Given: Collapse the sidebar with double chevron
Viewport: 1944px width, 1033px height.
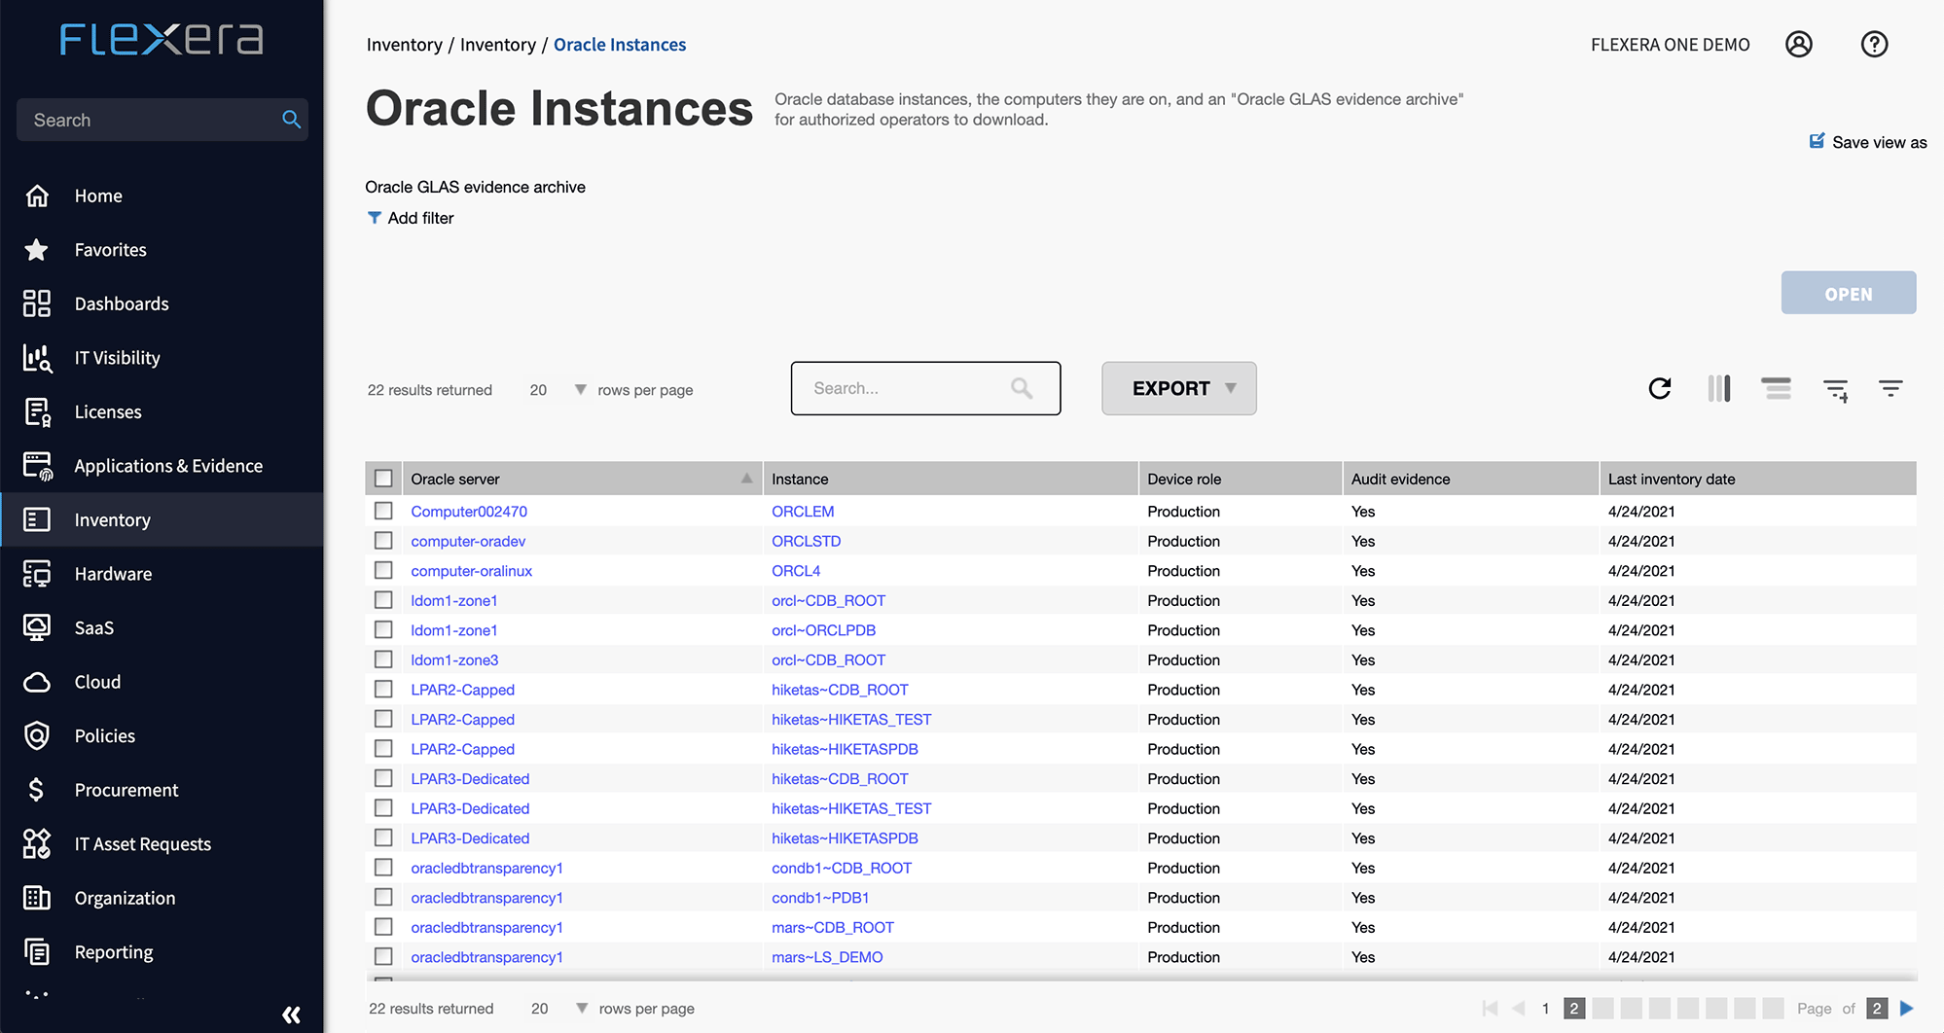Looking at the screenshot, I should point(291,1015).
